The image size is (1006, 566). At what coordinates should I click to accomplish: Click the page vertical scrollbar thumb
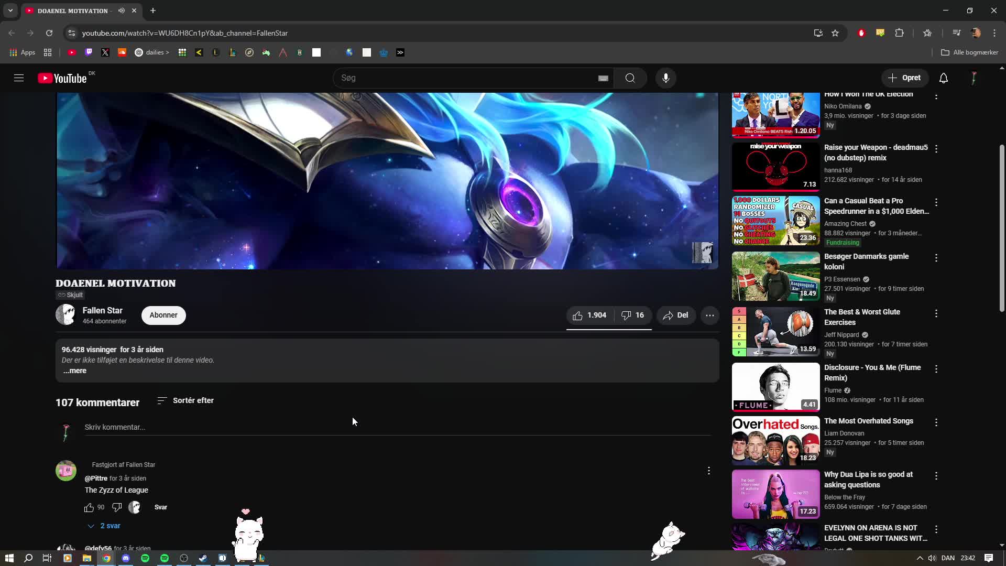point(1002,228)
